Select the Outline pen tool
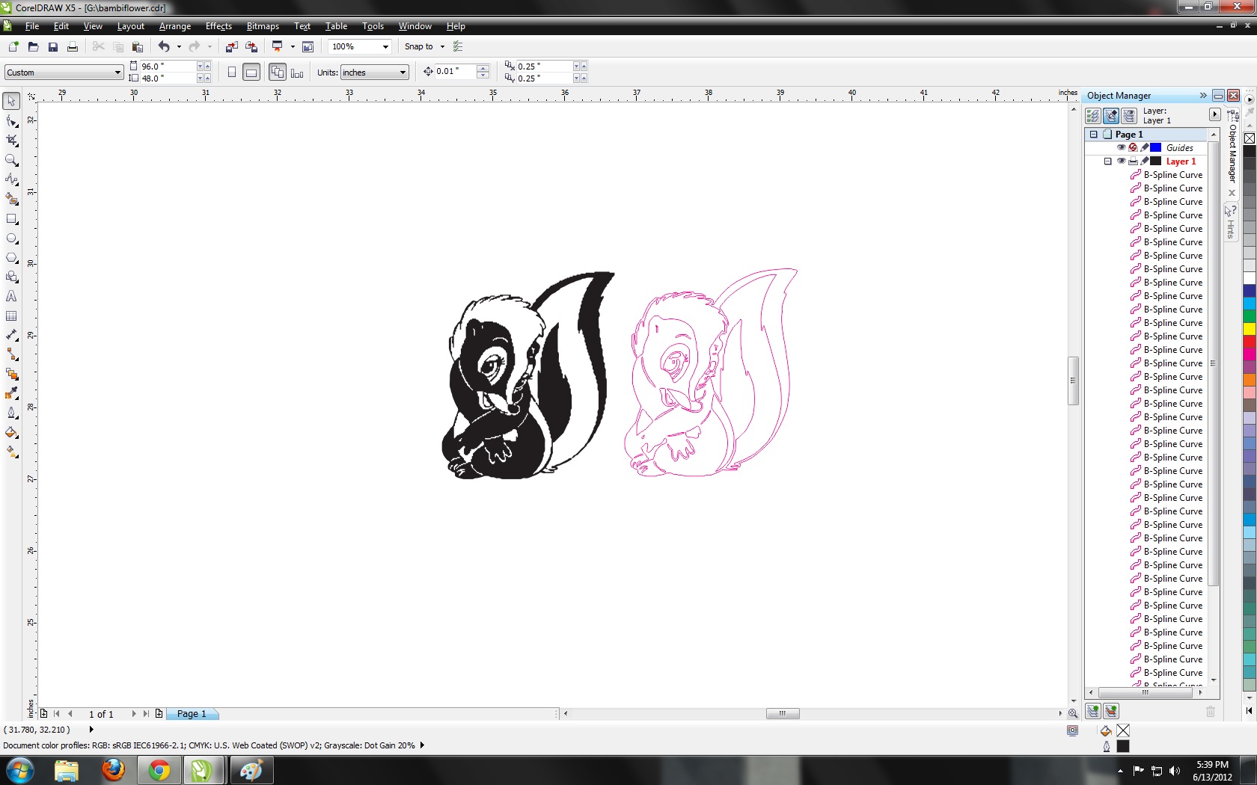Viewport: 1257px width, 785px height. [x=11, y=413]
